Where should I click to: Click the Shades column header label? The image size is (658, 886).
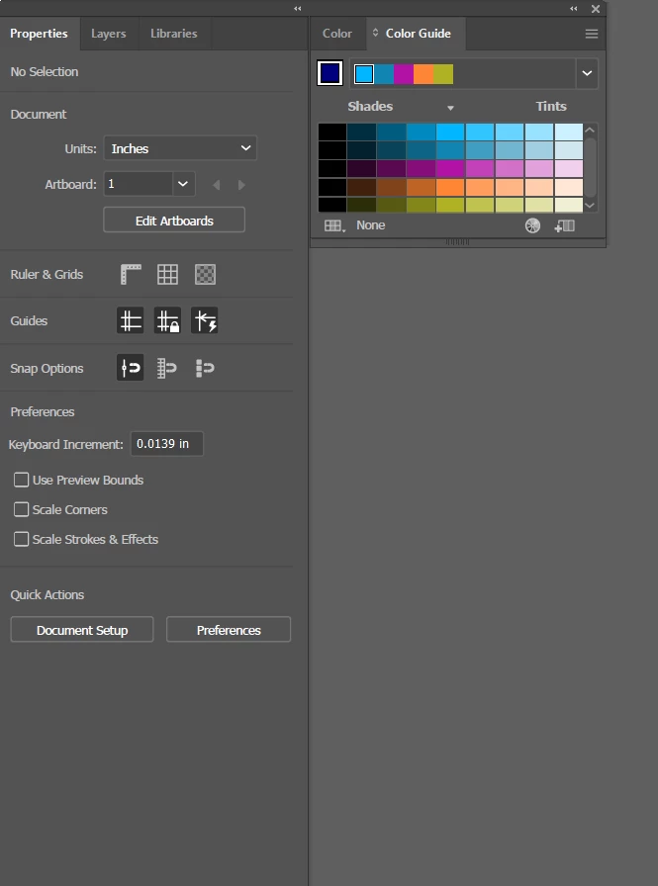tap(370, 106)
